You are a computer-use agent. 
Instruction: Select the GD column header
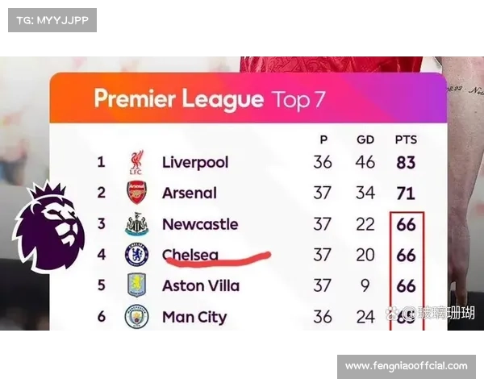tap(365, 139)
